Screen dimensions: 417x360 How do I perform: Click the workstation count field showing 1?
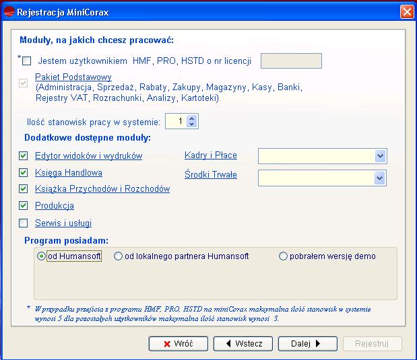coord(176,121)
